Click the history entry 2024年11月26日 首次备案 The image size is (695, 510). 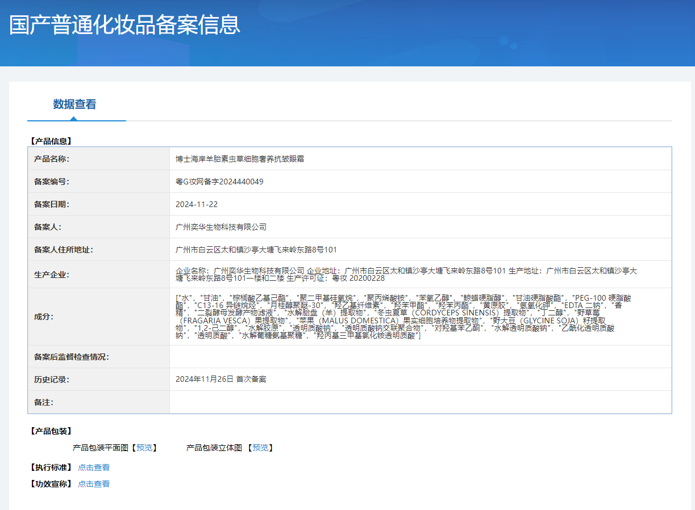point(220,379)
